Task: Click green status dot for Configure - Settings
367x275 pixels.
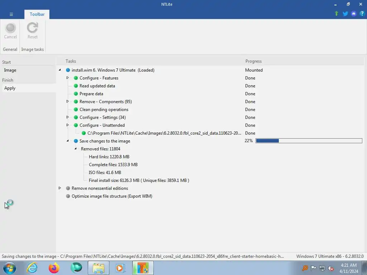Action: pos(76,117)
